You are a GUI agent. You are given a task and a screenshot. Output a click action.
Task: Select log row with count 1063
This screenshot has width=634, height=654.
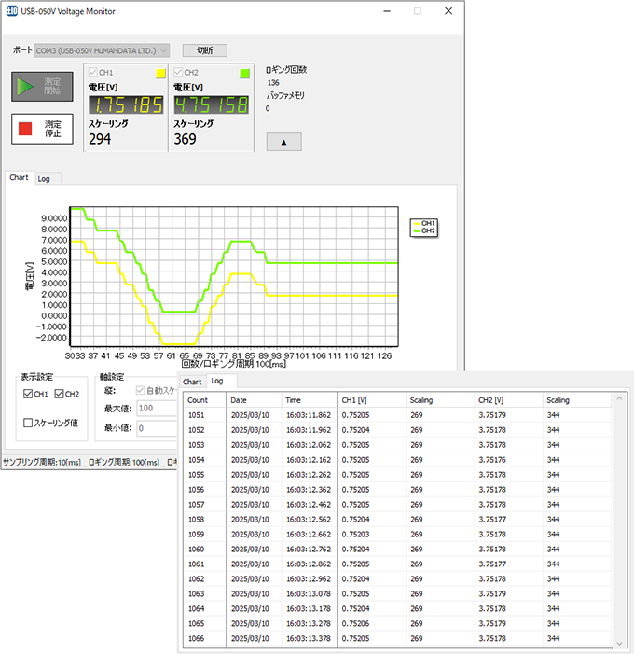click(398, 594)
